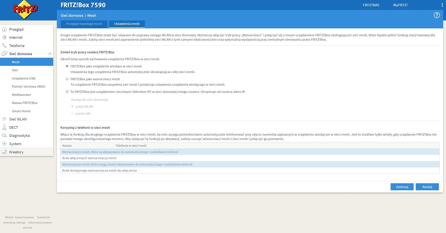Click Sieć domowa in the breadcrumb

[72, 15]
